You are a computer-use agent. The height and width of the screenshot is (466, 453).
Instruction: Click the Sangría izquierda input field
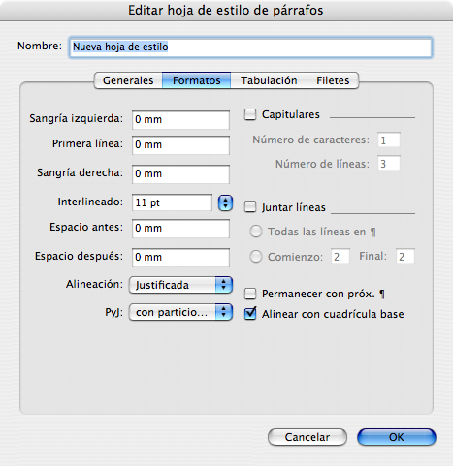[180, 120]
